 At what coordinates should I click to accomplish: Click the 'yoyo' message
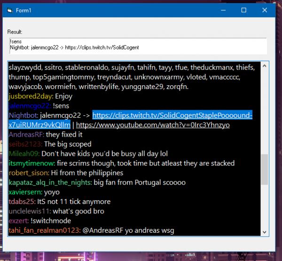52,192
